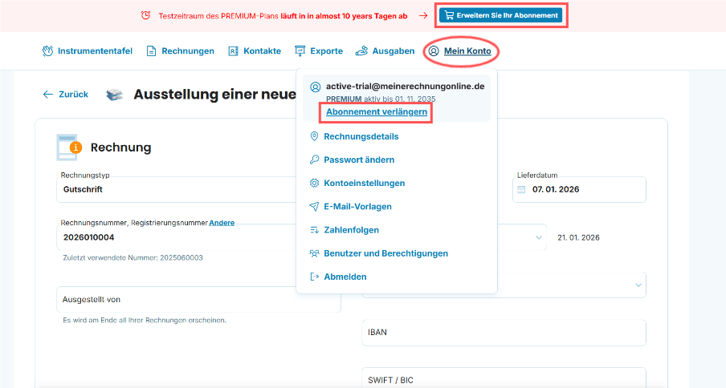Click the alarm clock icon in trial banner
The height and width of the screenshot is (388, 726).
click(x=145, y=15)
